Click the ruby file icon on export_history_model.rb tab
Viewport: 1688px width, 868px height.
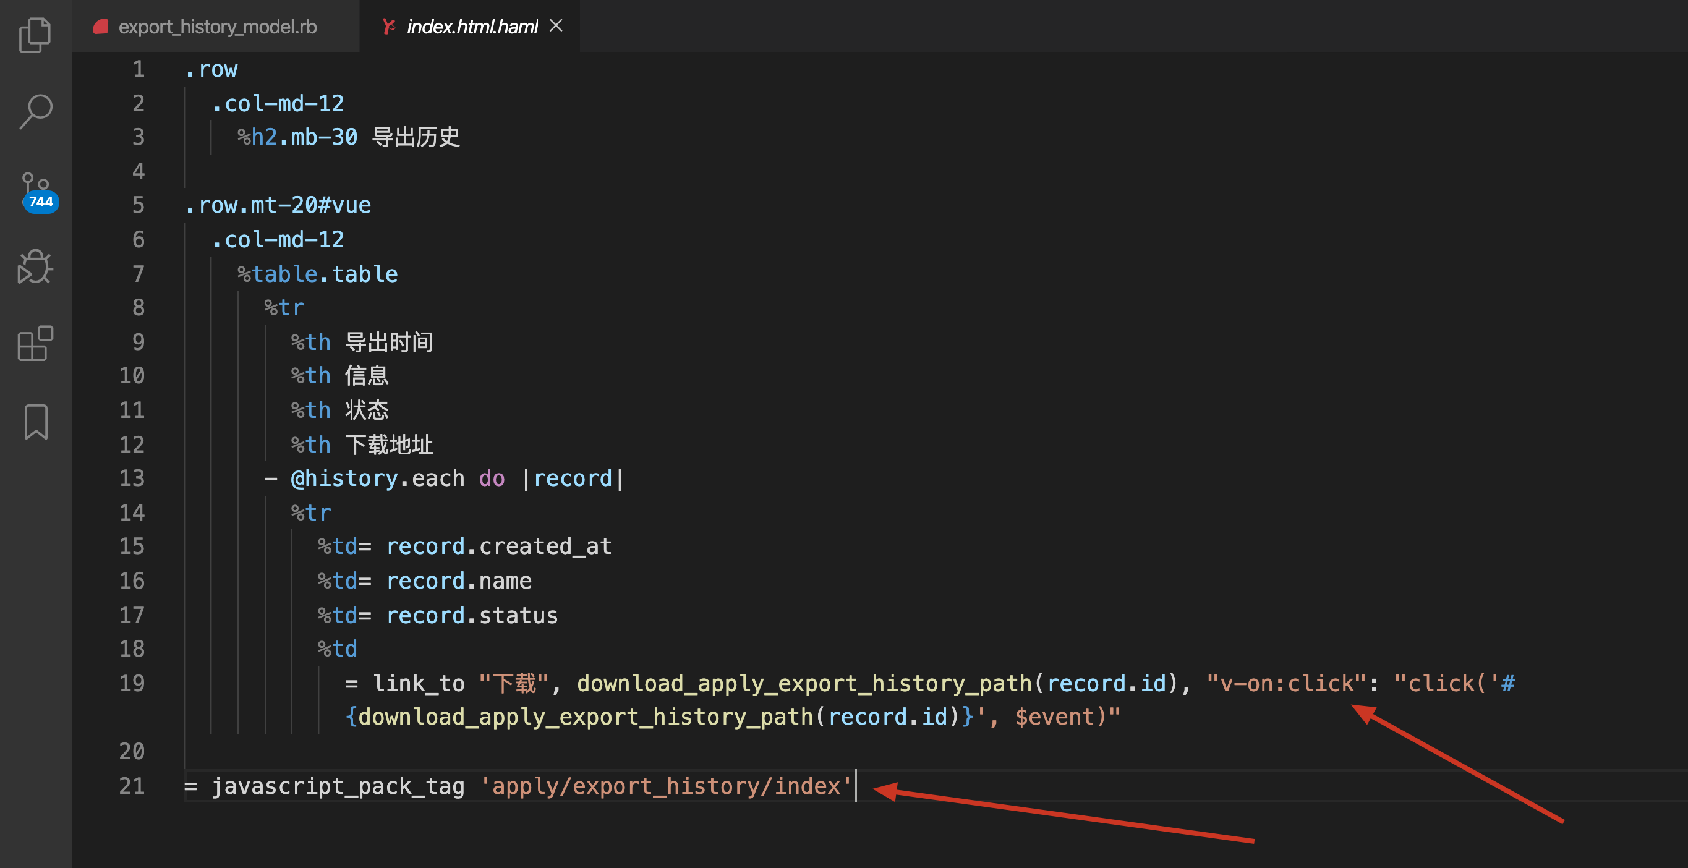tap(100, 27)
